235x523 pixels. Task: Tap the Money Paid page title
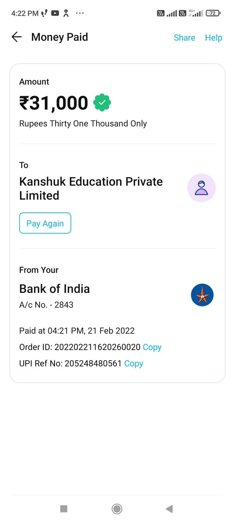pos(59,37)
